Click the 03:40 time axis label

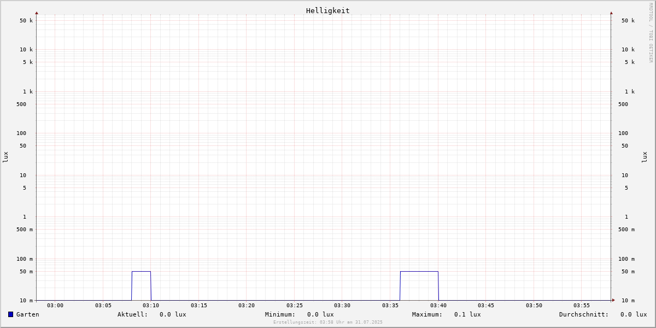(438, 306)
